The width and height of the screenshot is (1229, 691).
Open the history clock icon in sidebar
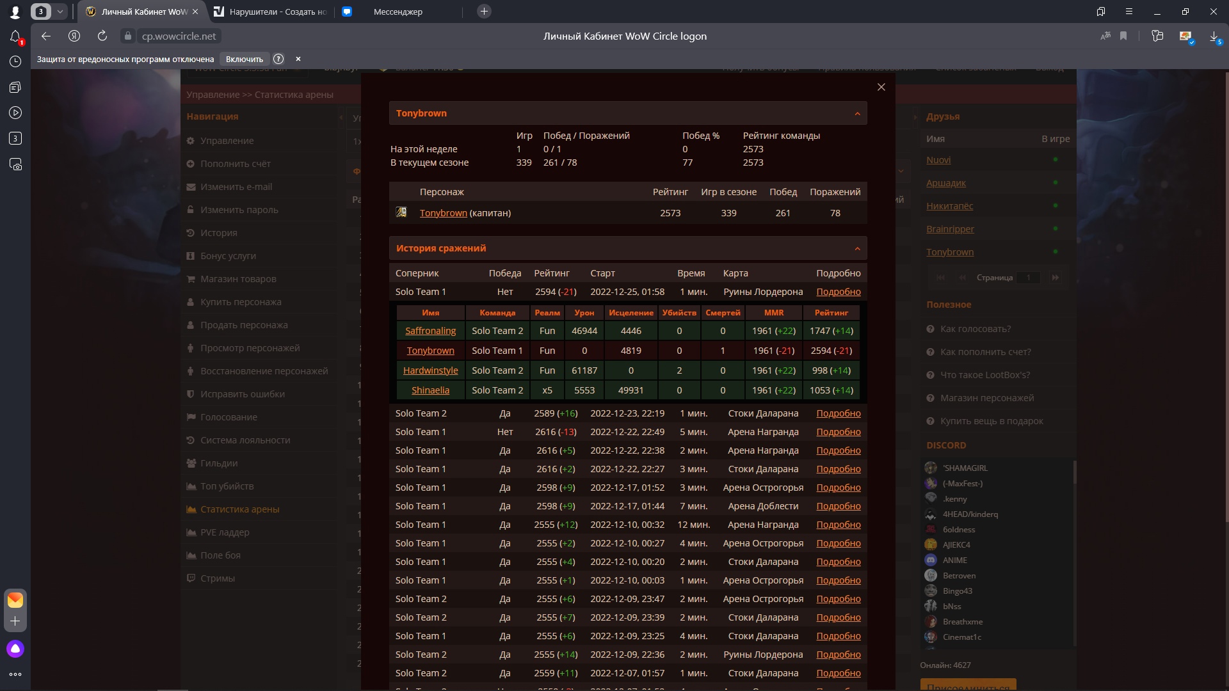pos(15,61)
